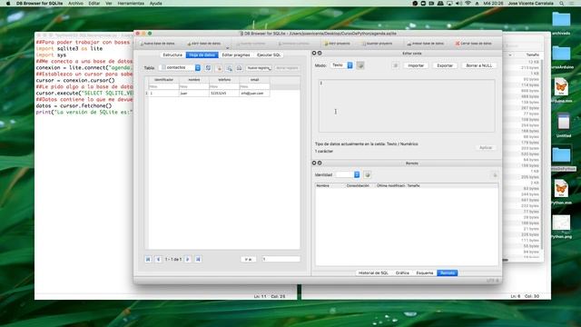Open the Herramientas menu
This screenshot has width=581, height=327.
pyautogui.click(x=131, y=4)
